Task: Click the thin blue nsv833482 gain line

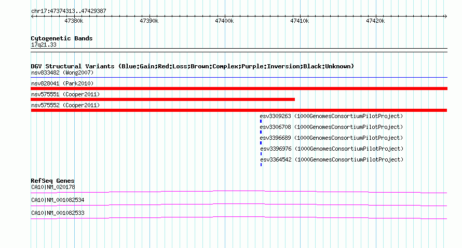Action: pos(239,78)
